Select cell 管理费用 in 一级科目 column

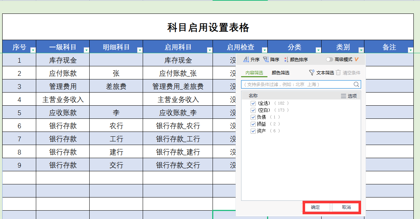pos(63,86)
